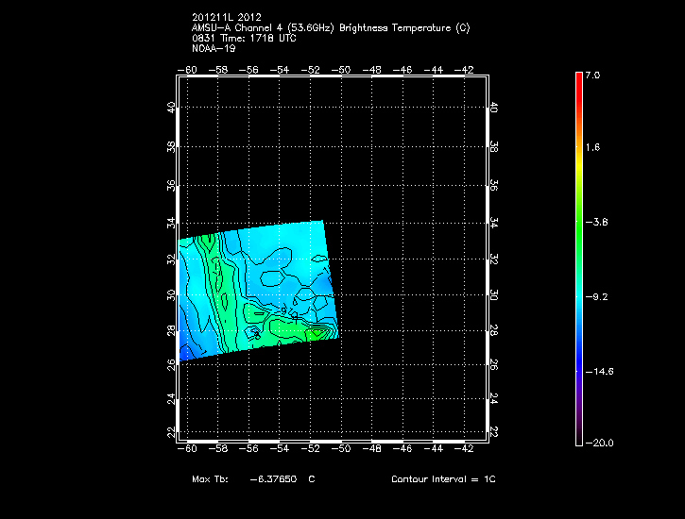Viewport: 685px width, 519px height.
Task: Click the 22 latitude label on right axis
Action: tap(494, 431)
